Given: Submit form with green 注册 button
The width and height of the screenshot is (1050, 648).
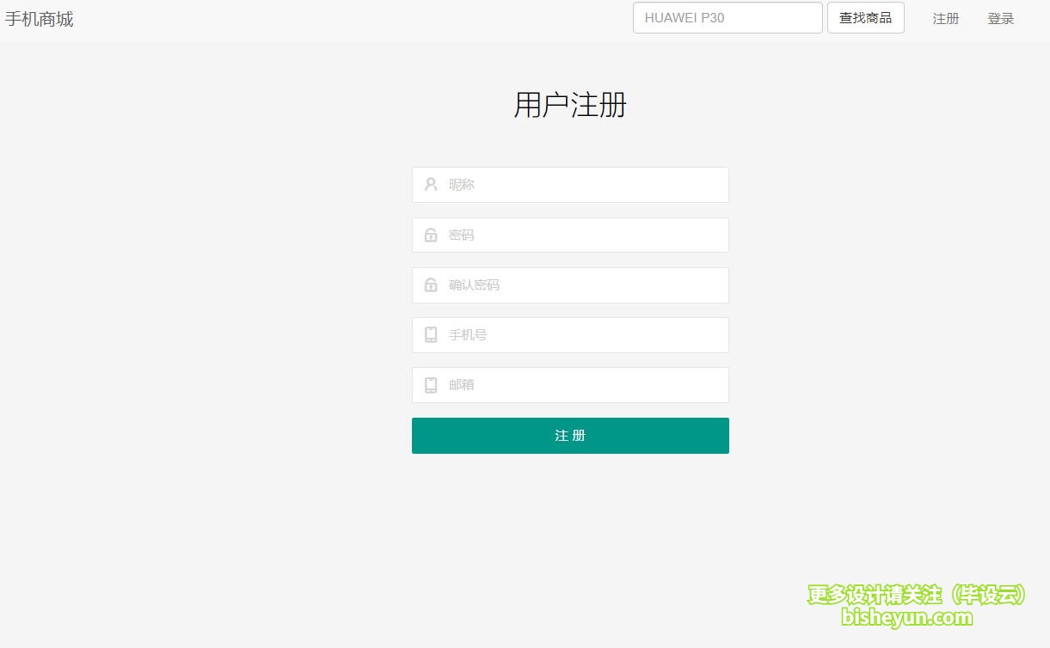Looking at the screenshot, I should tap(570, 436).
